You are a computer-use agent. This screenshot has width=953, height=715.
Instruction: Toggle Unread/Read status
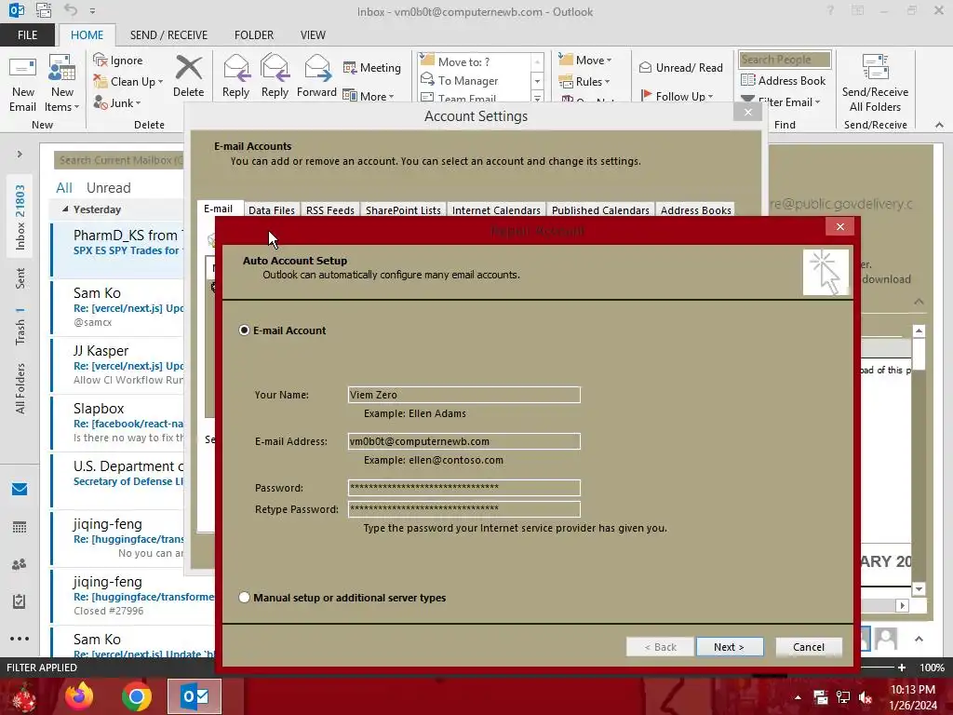coord(680,67)
